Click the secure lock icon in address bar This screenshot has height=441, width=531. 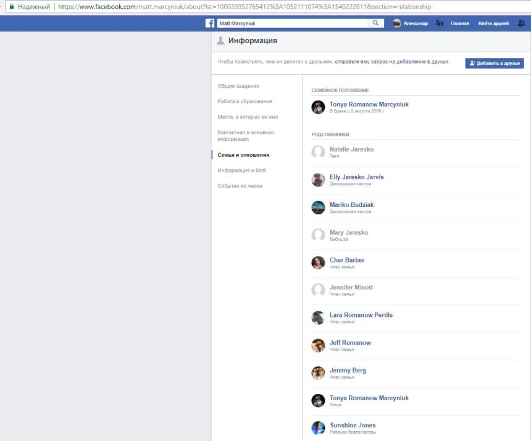point(12,7)
